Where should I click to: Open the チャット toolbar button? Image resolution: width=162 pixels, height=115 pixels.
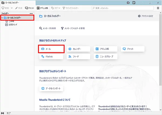pos(29,8)
